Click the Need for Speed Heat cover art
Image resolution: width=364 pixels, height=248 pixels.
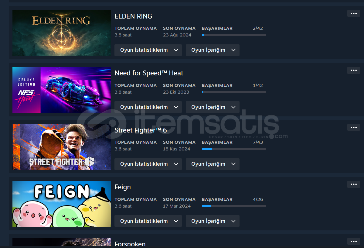62,90
